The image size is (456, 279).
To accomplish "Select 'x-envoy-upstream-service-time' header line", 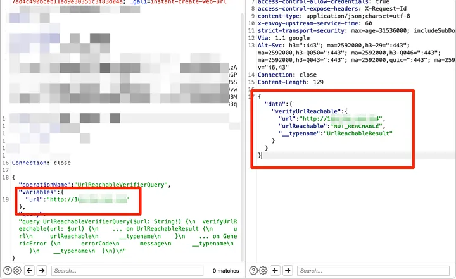I will (315, 23).
